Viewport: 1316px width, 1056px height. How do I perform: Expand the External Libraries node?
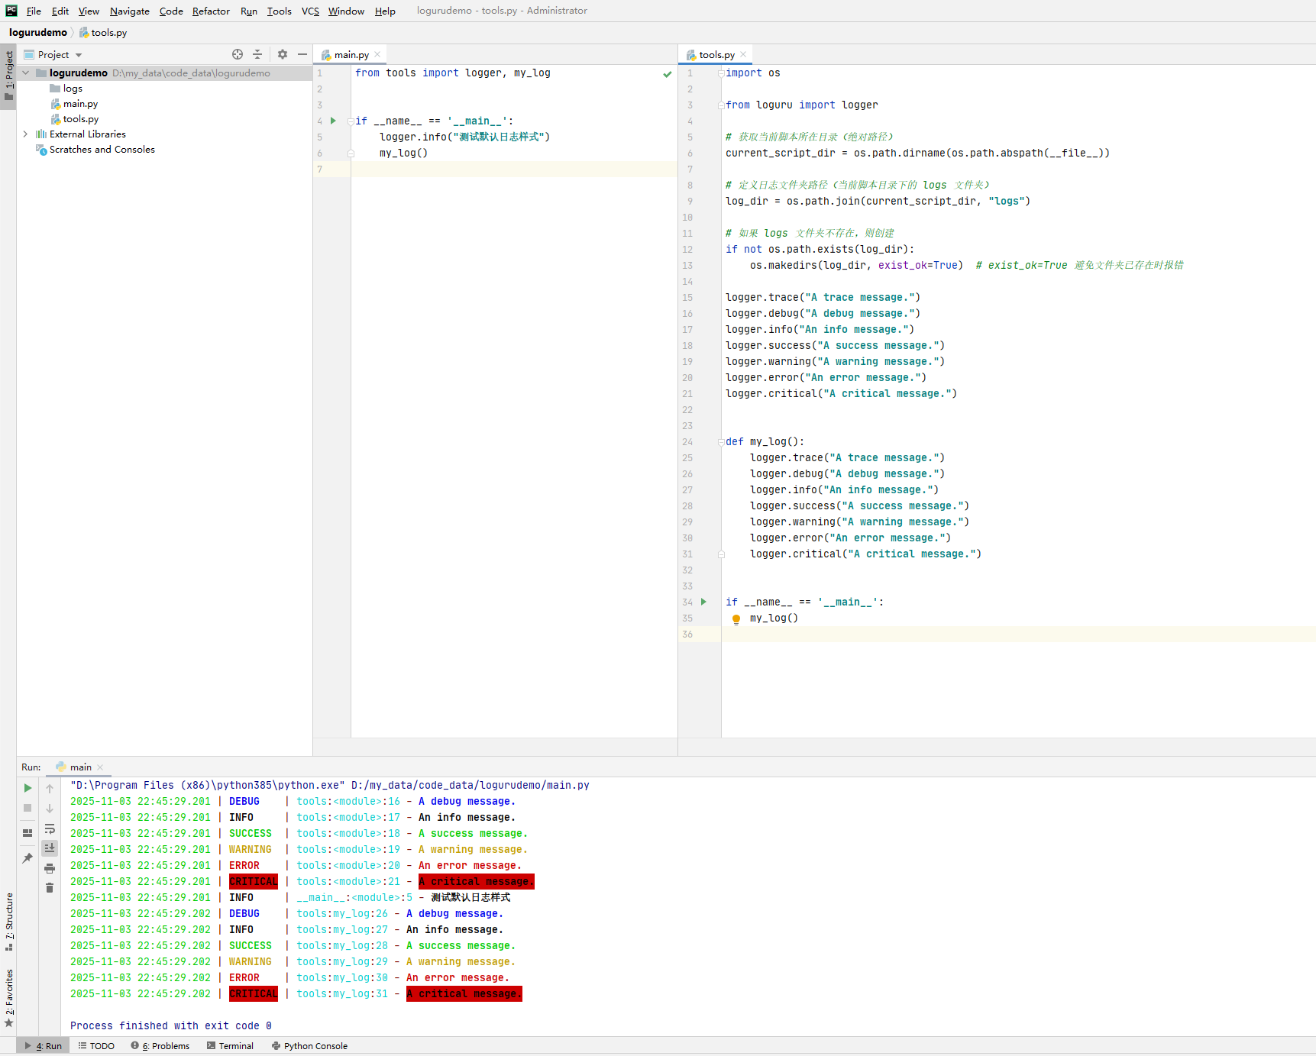[x=25, y=134]
